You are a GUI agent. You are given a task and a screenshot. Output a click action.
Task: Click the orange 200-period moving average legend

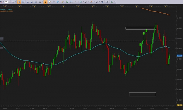click(6, 11)
